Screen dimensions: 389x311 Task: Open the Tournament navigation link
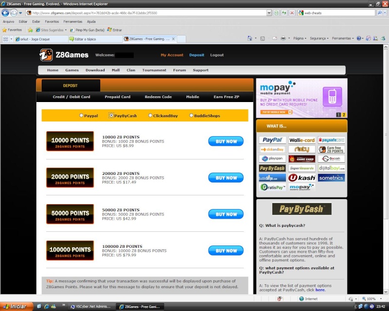[x=154, y=70]
